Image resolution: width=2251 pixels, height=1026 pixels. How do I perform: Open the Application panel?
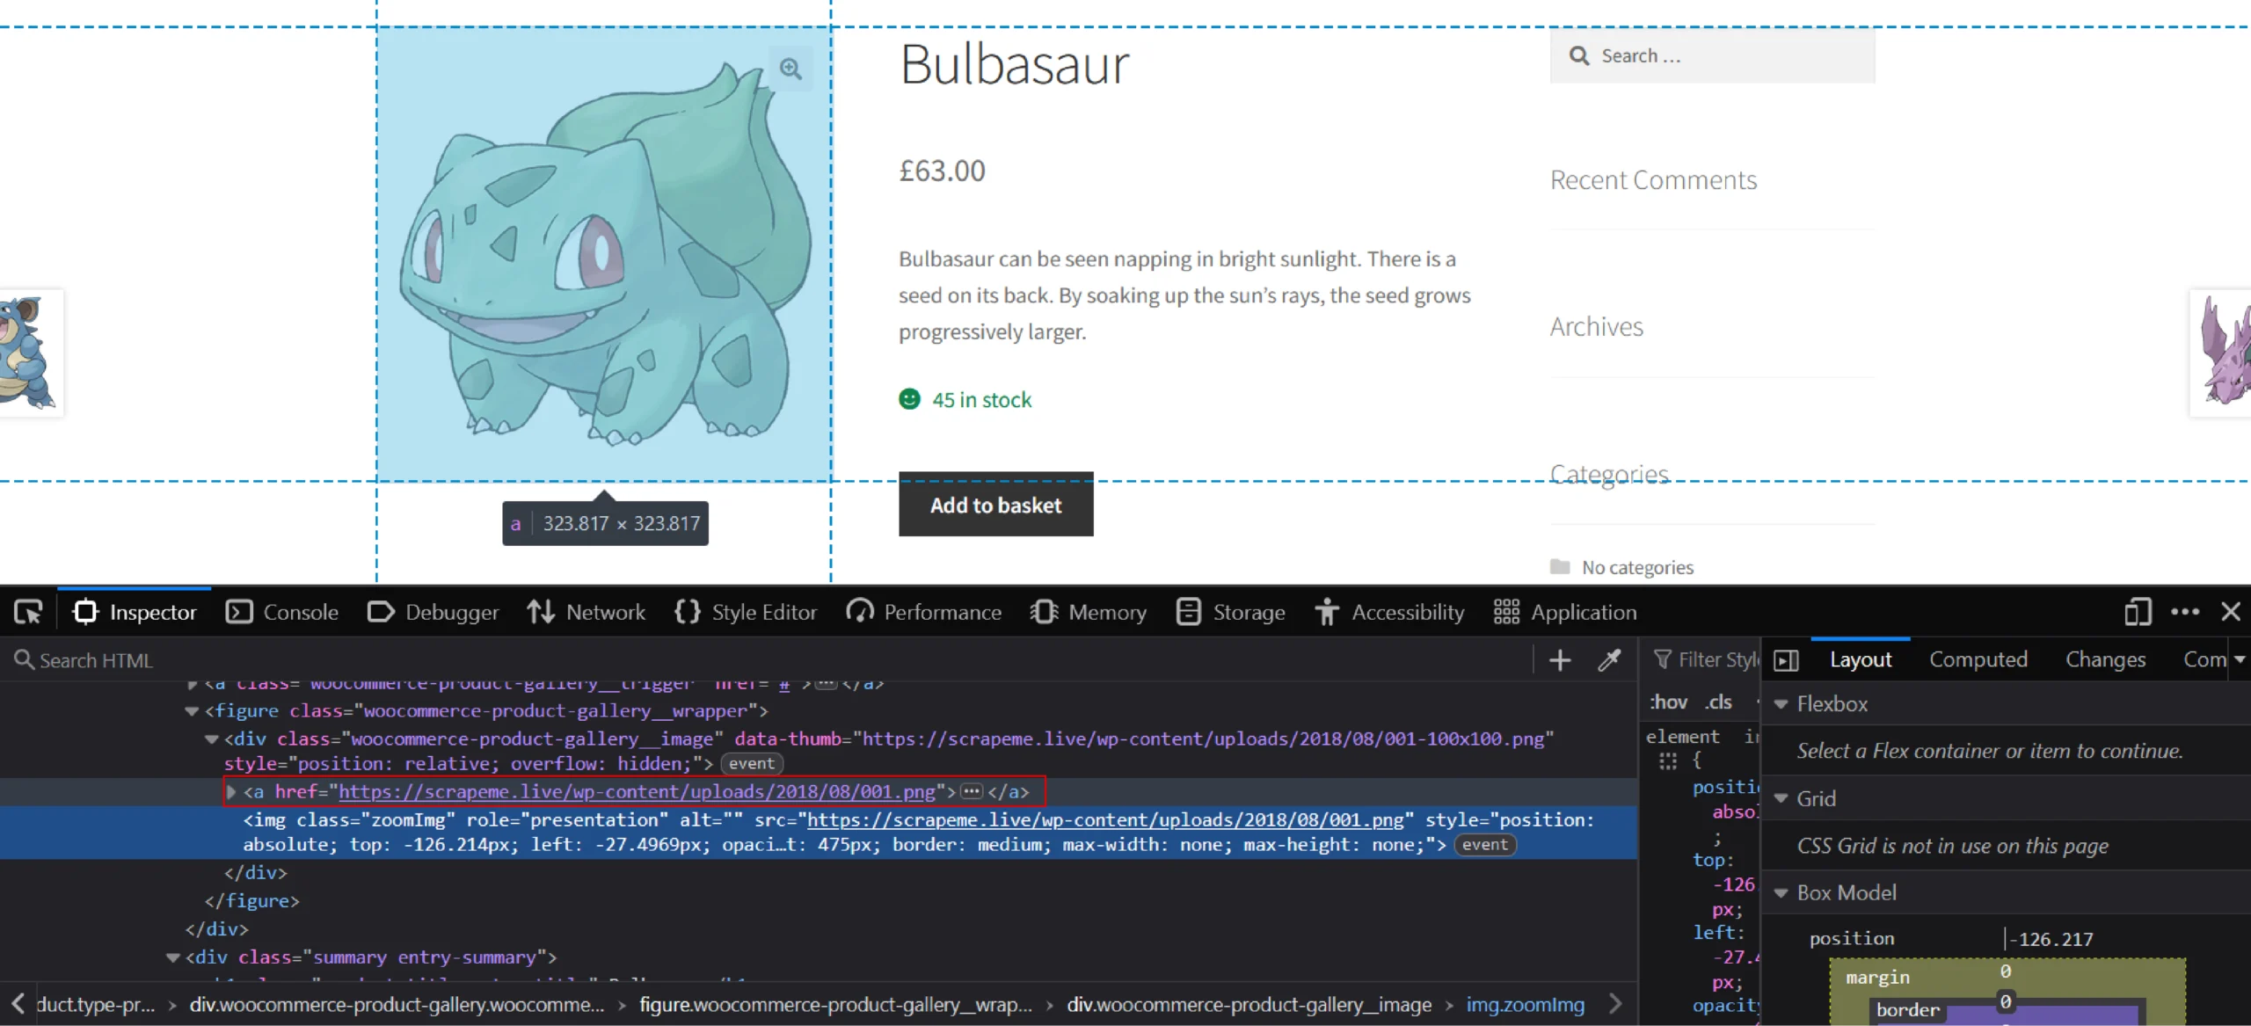click(1566, 612)
